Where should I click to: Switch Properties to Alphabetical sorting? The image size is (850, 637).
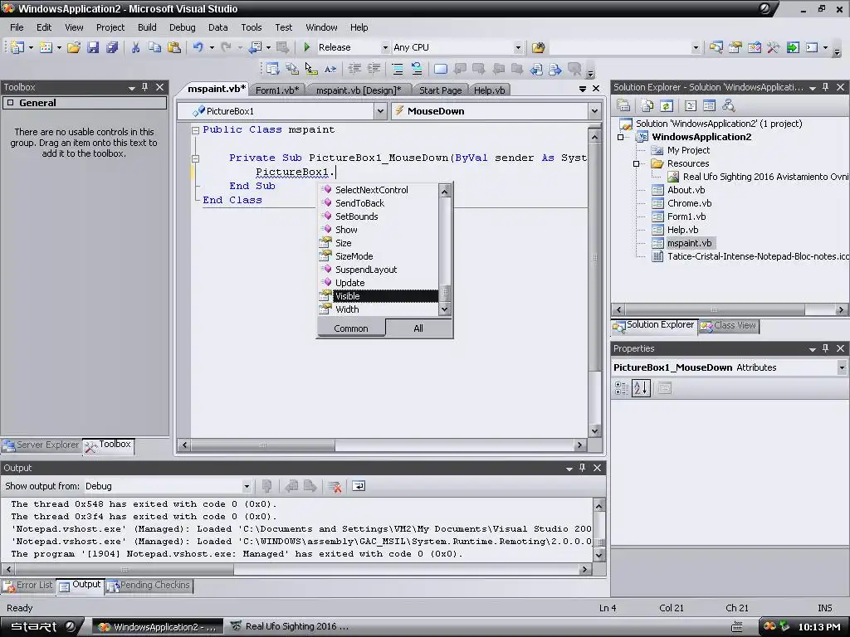point(641,388)
